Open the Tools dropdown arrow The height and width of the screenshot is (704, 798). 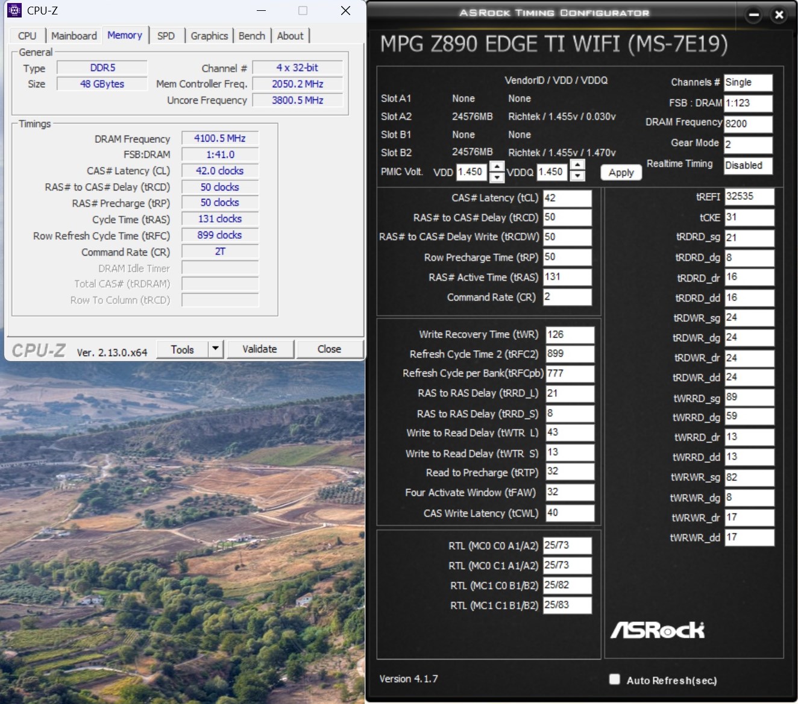[x=216, y=349]
